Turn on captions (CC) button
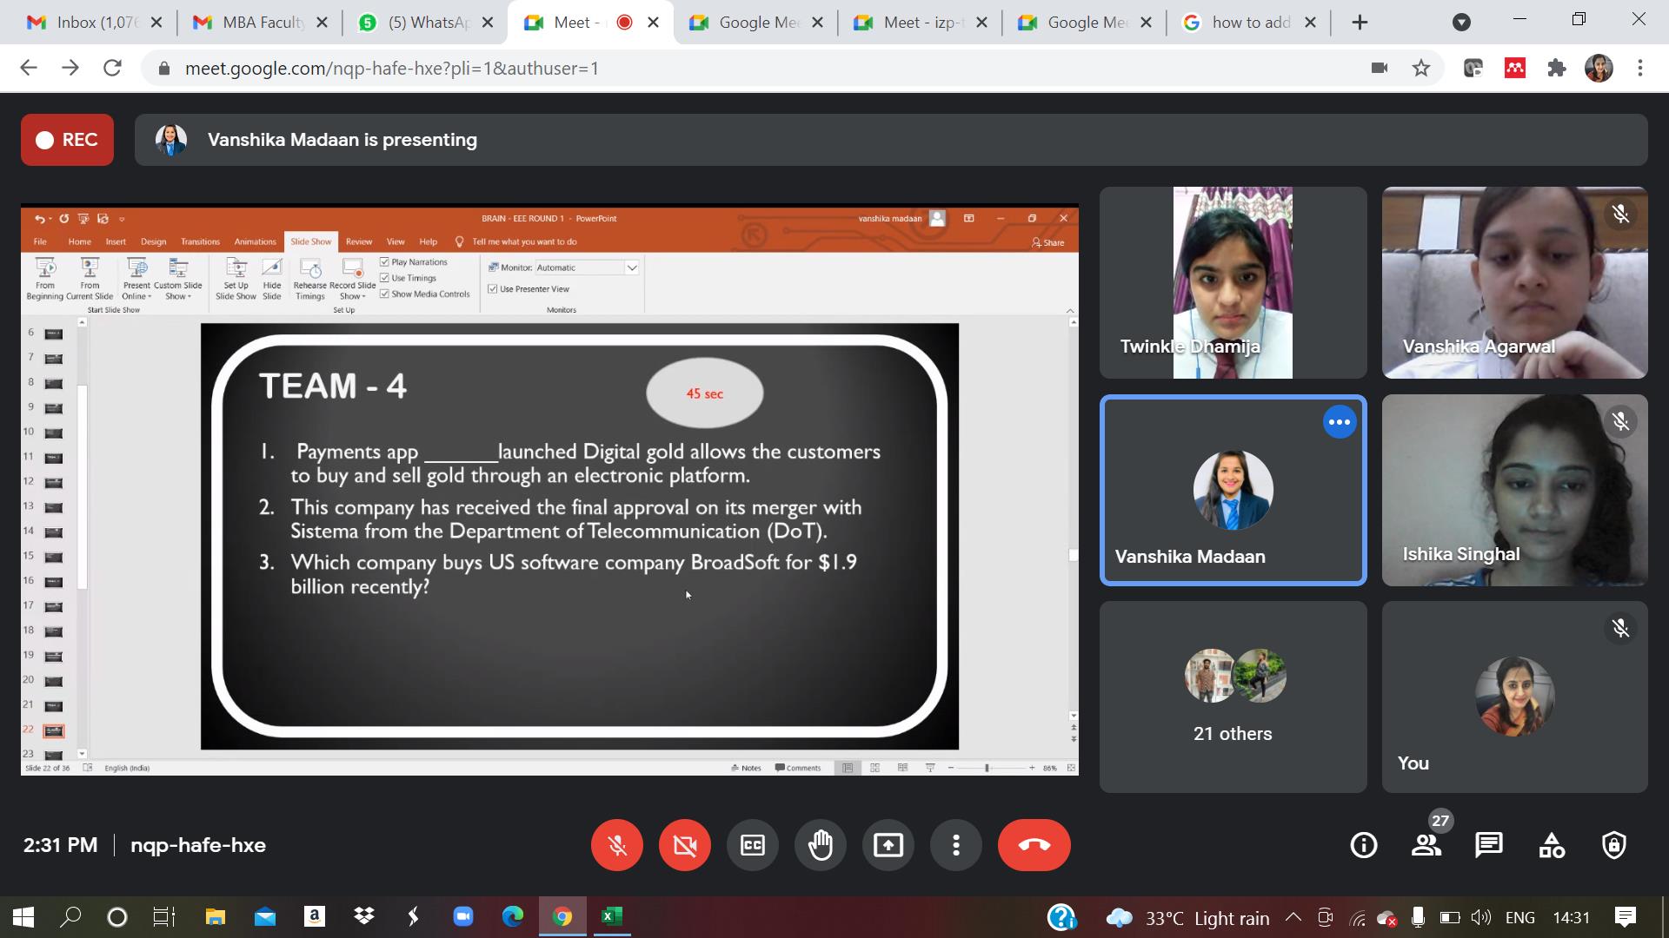Viewport: 1669px width, 938px height. coord(753,845)
